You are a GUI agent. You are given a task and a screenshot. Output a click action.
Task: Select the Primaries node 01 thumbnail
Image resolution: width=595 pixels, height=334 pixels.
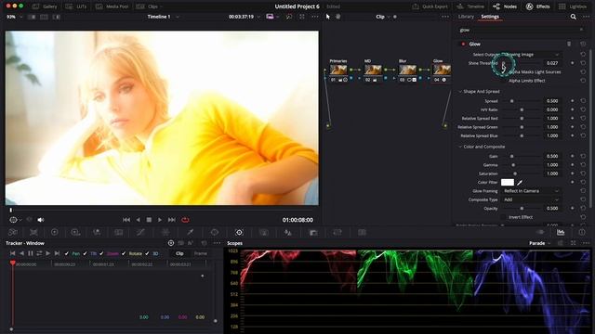tap(338, 70)
